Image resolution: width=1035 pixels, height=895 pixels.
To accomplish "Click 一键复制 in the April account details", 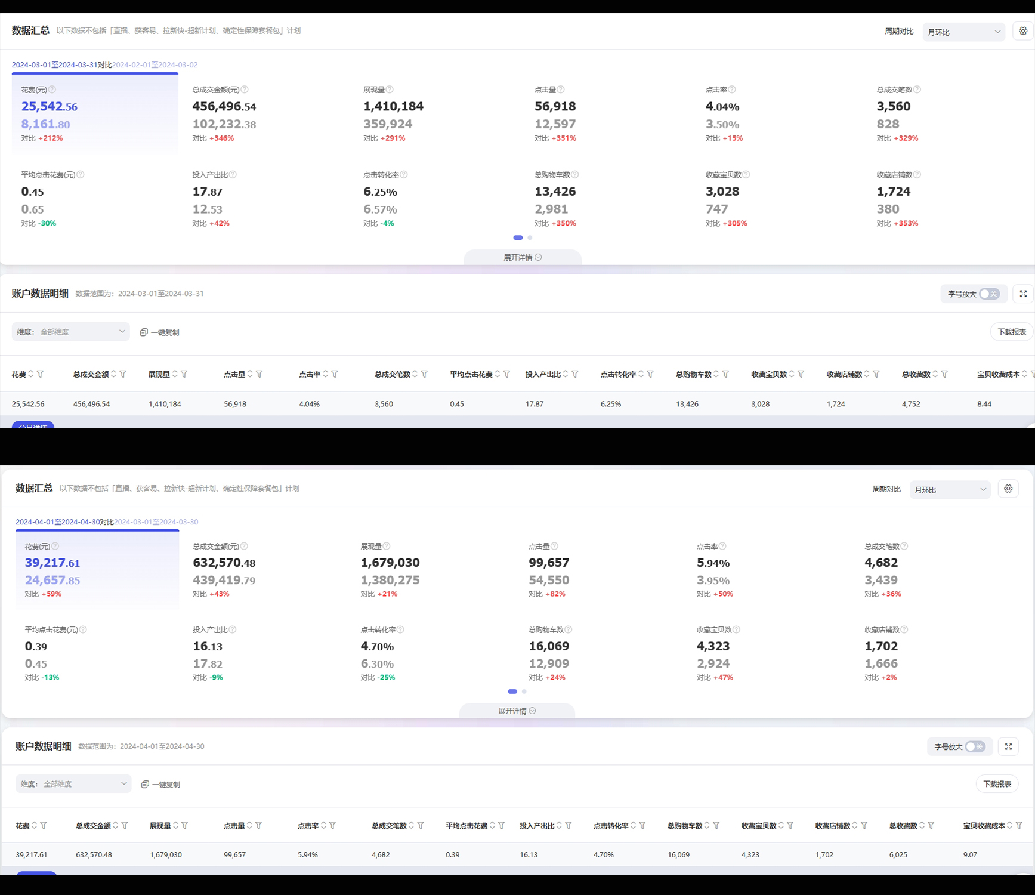I will pyautogui.click(x=160, y=785).
